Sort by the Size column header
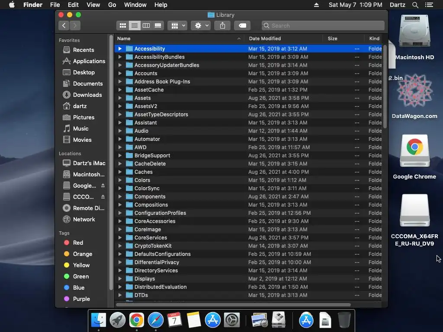The width and height of the screenshot is (443, 332). point(343,38)
